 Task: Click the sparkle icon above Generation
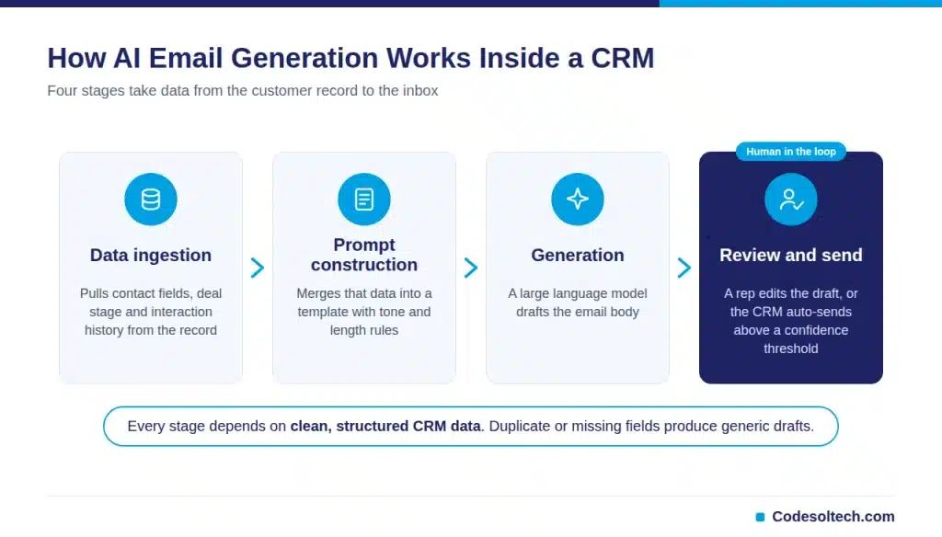tap(578, 200)
